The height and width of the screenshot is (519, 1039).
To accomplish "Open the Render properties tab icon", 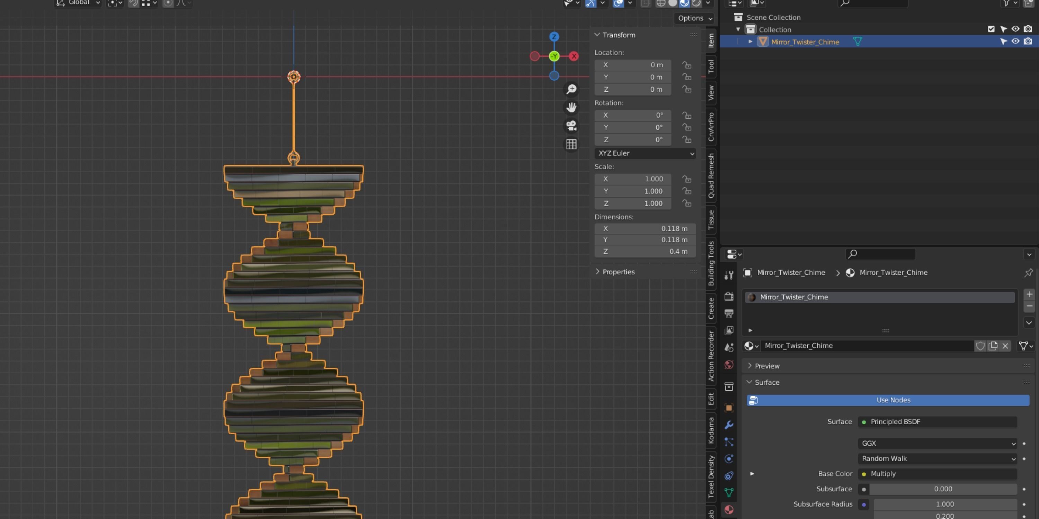I will coord(728,297).
